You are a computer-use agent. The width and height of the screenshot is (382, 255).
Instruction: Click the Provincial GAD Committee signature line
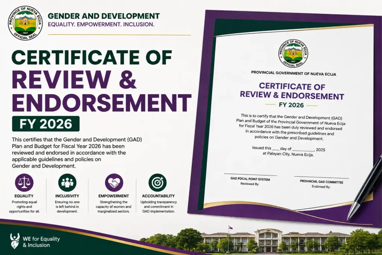click(322, 177)
